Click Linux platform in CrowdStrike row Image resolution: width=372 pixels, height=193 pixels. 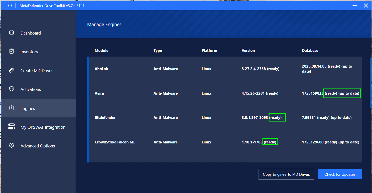pos(206,142)
